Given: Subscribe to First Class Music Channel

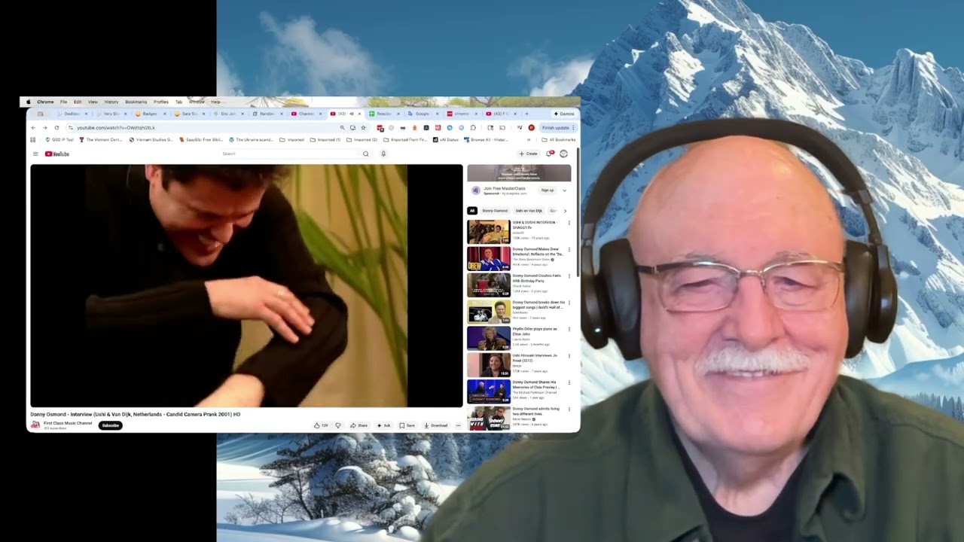Looking at the screenshot, I should point(110,425).
